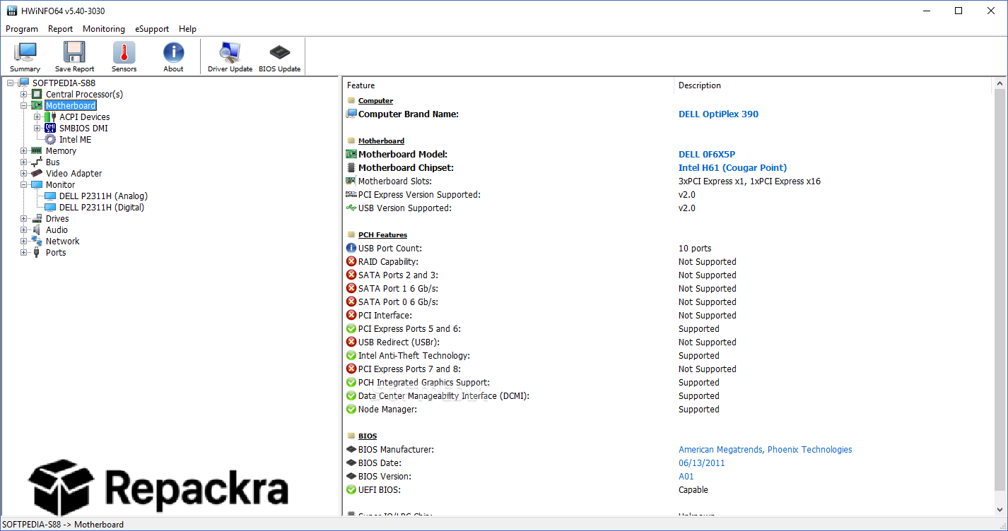Click the UEFI BIOS green check icon

(351, 490)
